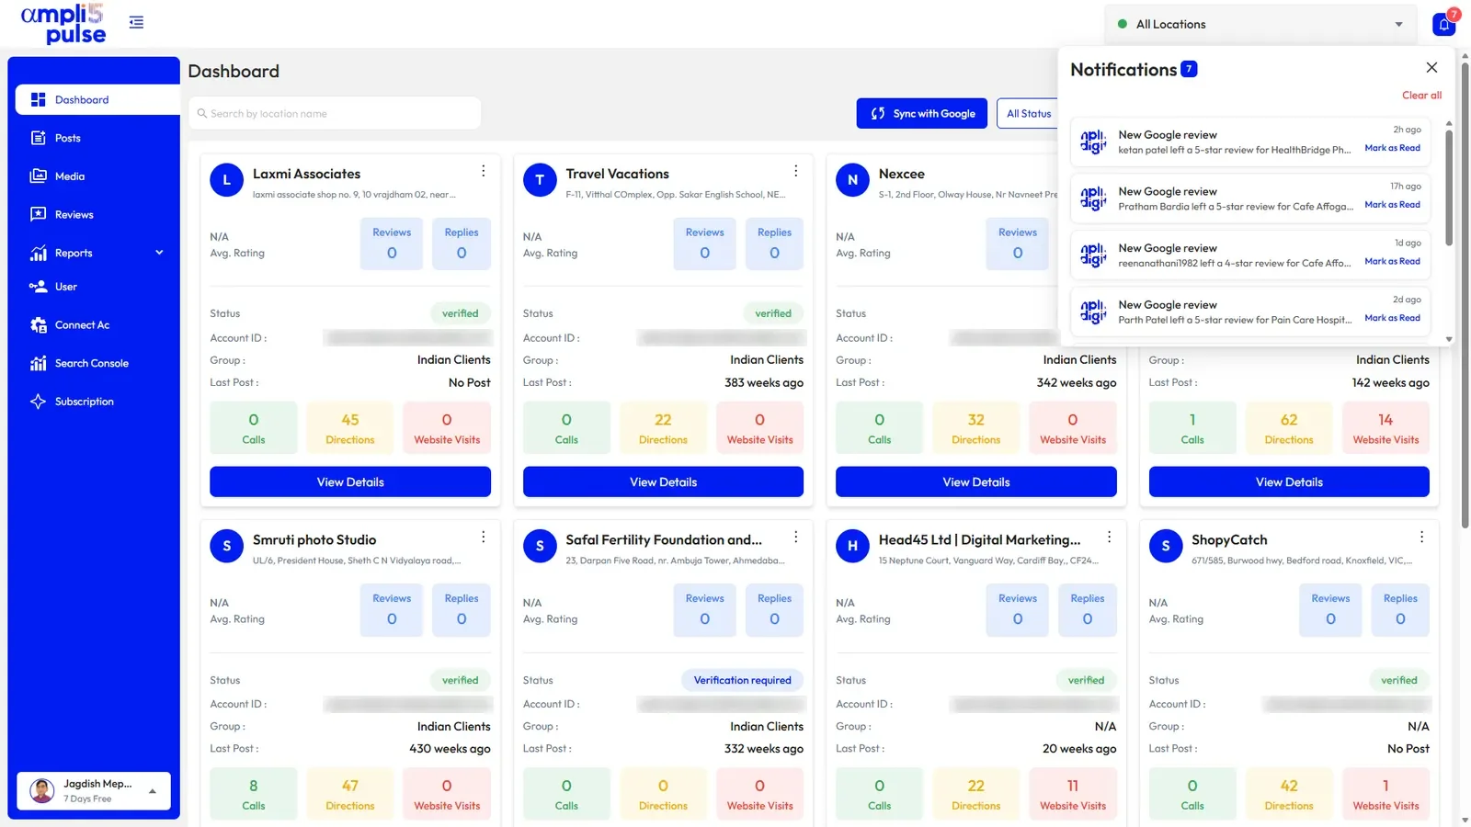This screenshot has width=1471, height=827.
Task: View Details on the 142 weeks ago card
Action: (x=1289, y=481)
